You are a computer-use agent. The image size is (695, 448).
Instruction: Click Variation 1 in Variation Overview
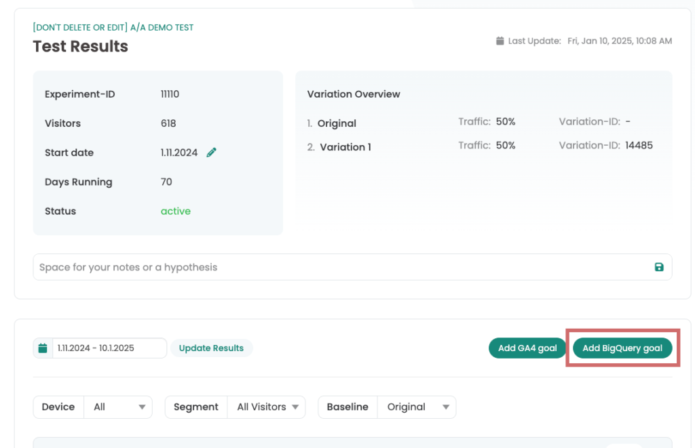point(345,147)
